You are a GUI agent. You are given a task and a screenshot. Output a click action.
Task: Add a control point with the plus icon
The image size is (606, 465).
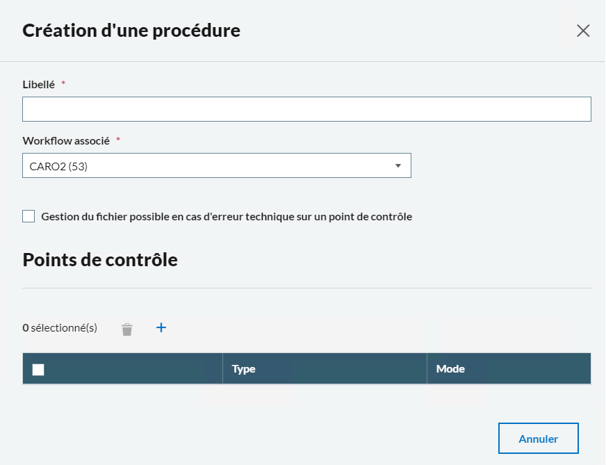(161, 327)
